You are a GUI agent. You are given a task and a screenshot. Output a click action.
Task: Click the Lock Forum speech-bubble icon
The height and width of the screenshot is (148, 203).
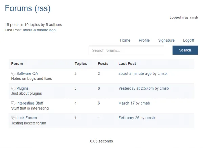coord(13,118)
